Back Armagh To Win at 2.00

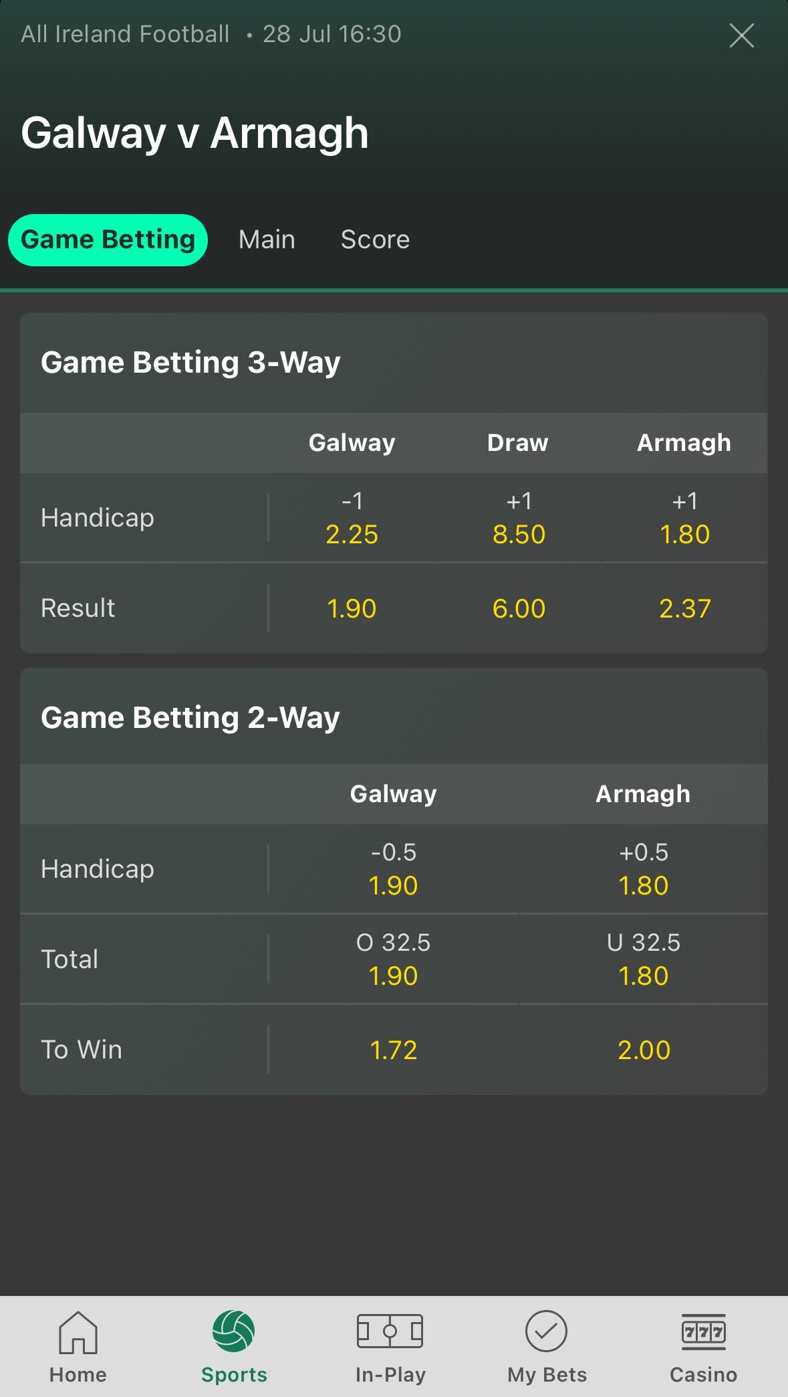[x=642, y=1050]
